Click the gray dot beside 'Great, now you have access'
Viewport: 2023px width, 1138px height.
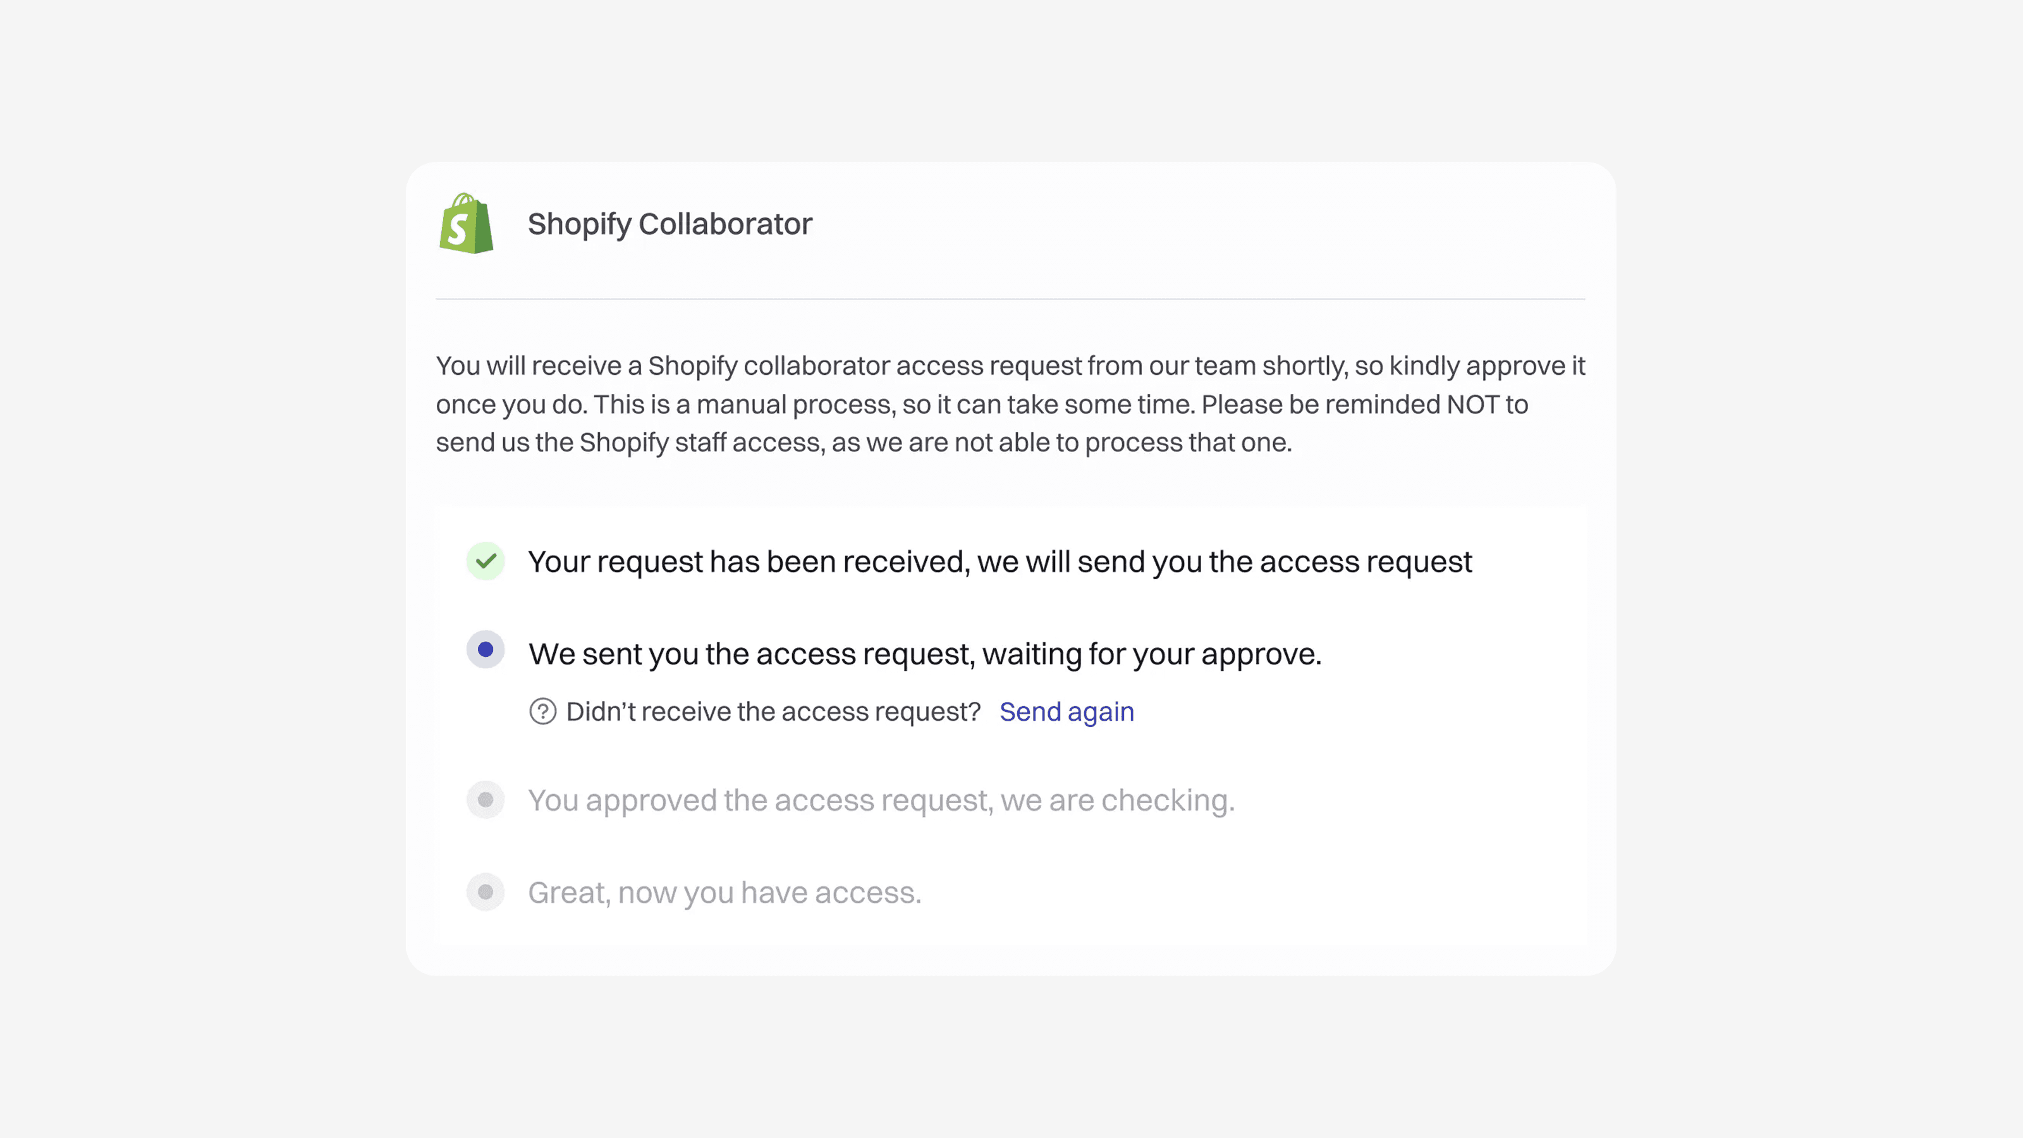[x=486, y=892]
